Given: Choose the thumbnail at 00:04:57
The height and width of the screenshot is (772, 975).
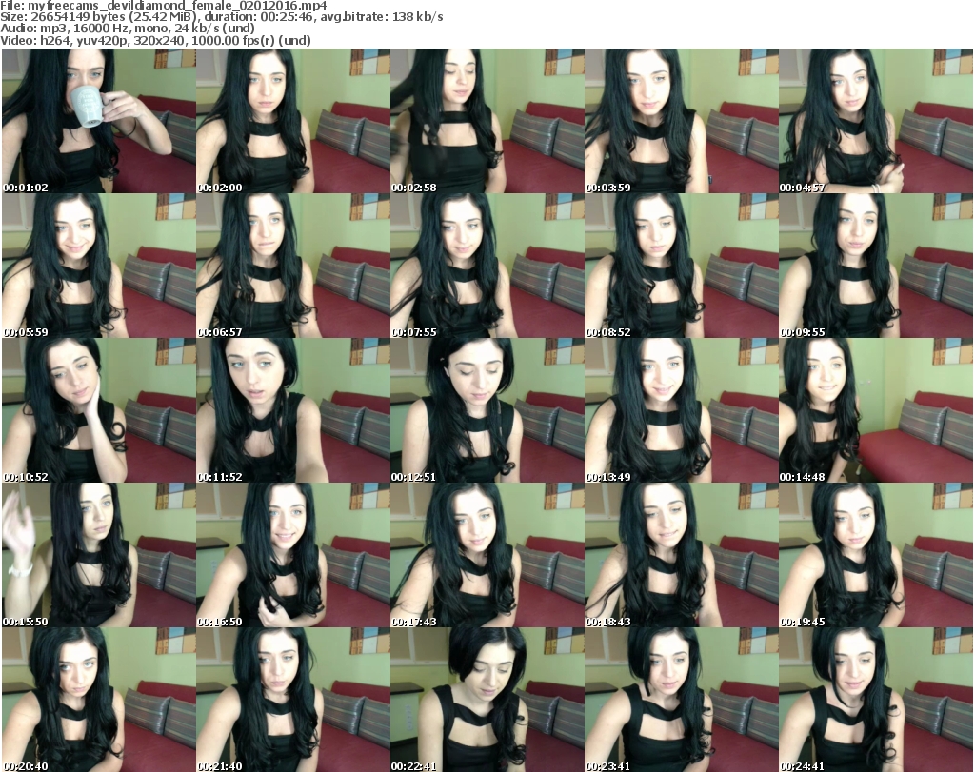Looking at the screenshot, I should click(x=876, y=121).
